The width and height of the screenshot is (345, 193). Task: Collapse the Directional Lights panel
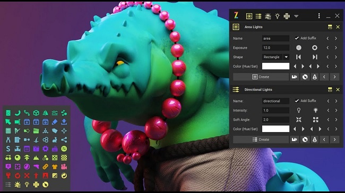(330, 89)
